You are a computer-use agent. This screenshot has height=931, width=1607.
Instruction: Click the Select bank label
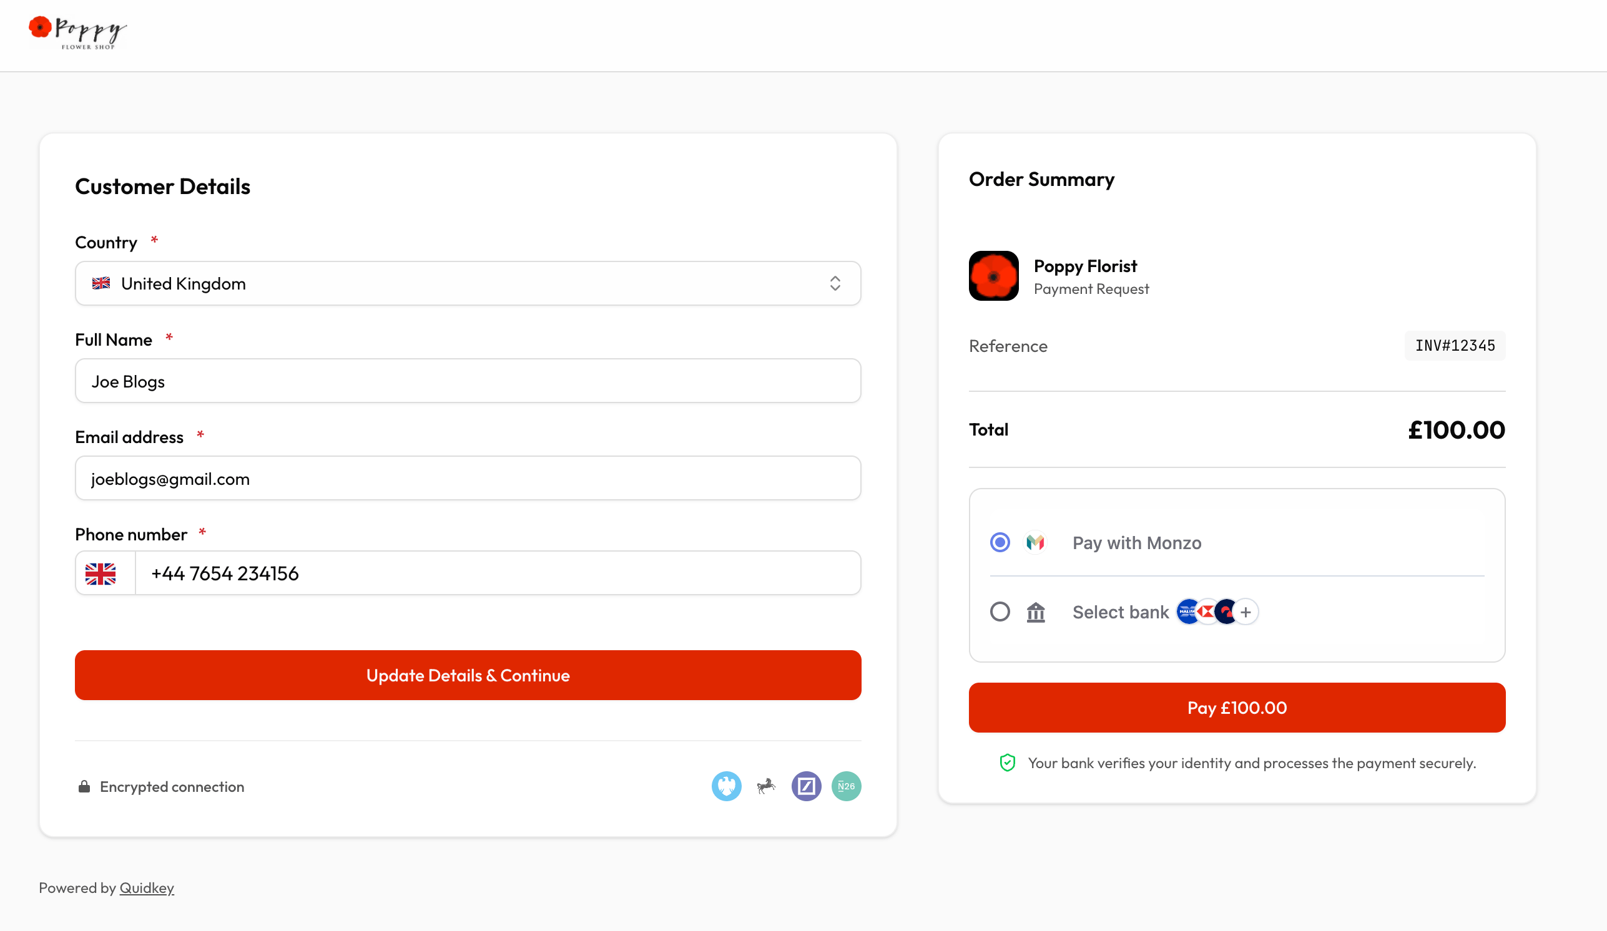(1121, 612)
